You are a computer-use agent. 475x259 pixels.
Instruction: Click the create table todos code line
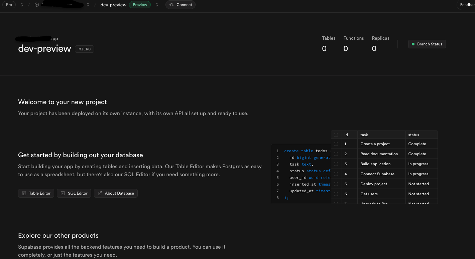[307, 151]
